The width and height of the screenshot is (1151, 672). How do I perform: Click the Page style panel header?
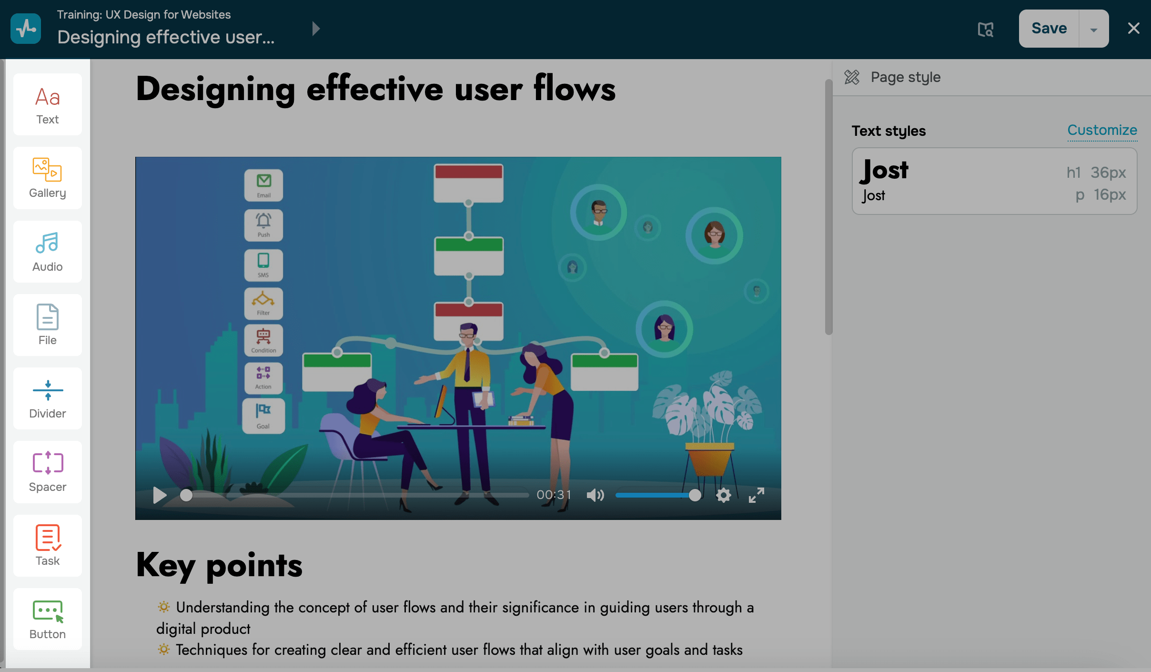pyautogui.click(x=905, y=77)
